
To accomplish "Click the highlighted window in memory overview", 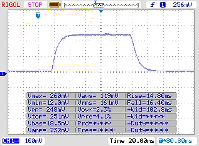I will [x=99, y=5].
